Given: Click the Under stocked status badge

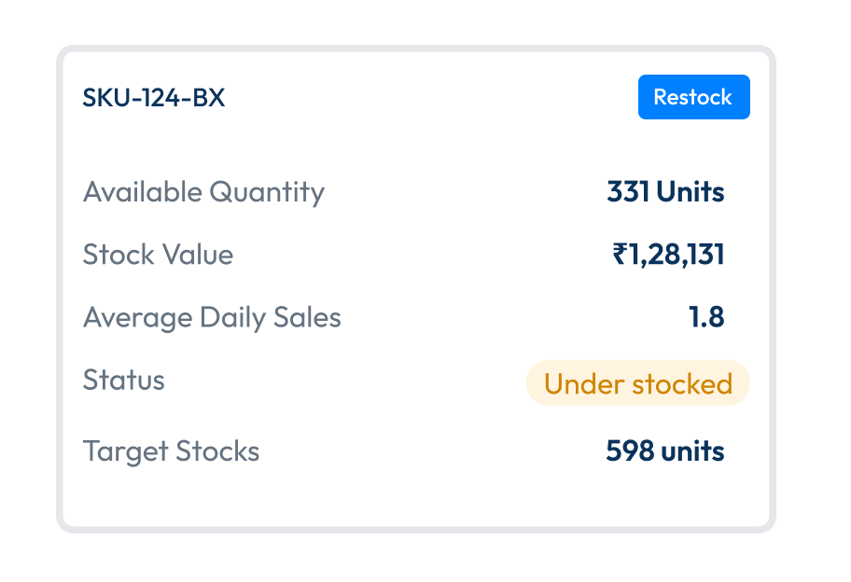Looking at the screenshot, I should click(637, 383).
